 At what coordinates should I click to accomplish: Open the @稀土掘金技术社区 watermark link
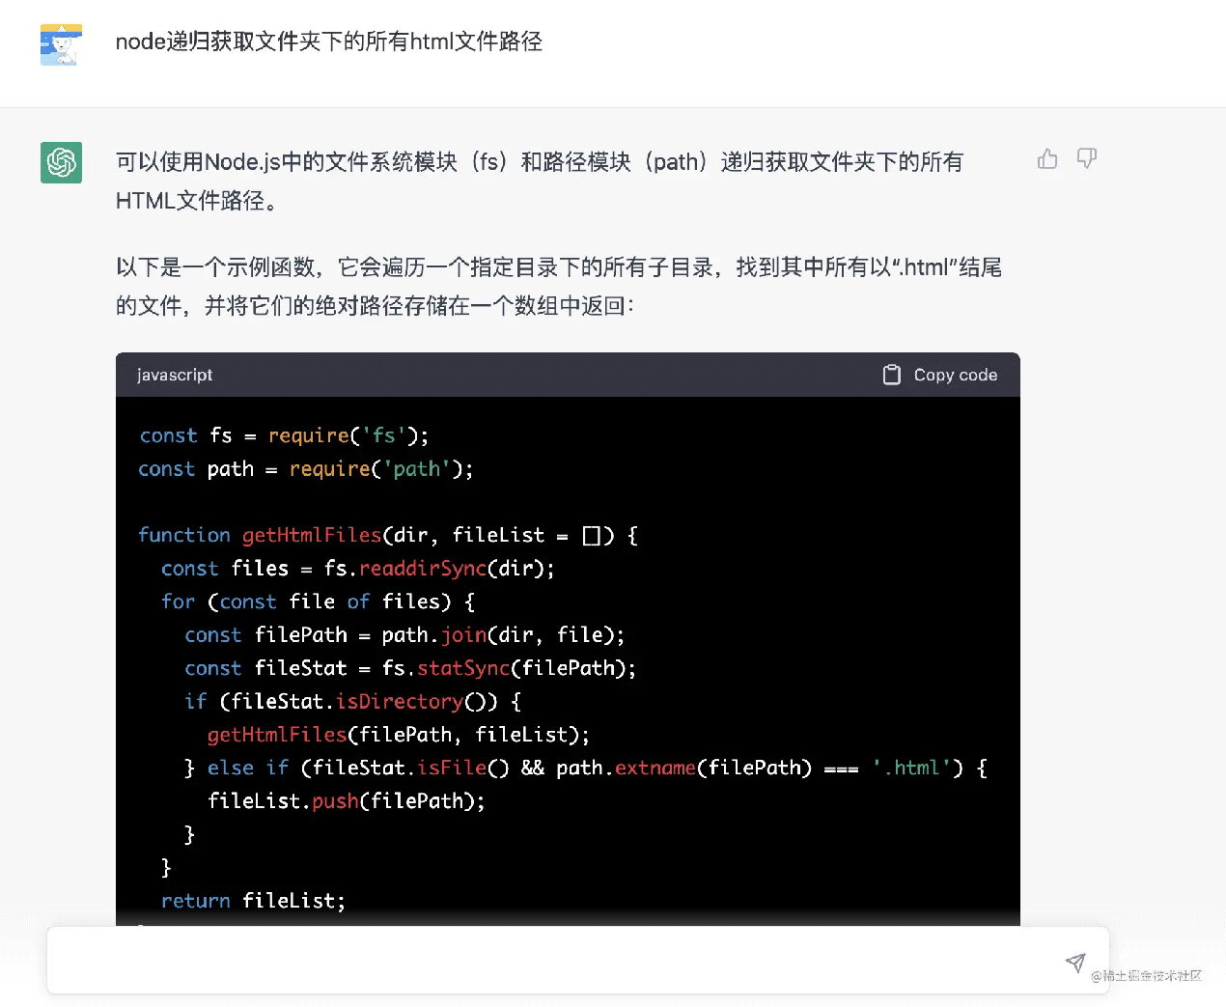click(x=1149, y=977)
